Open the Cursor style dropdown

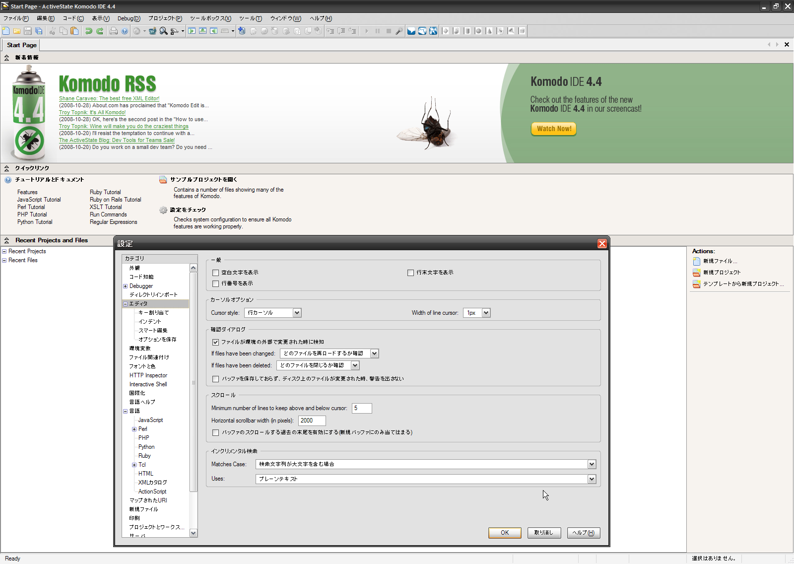297,313
